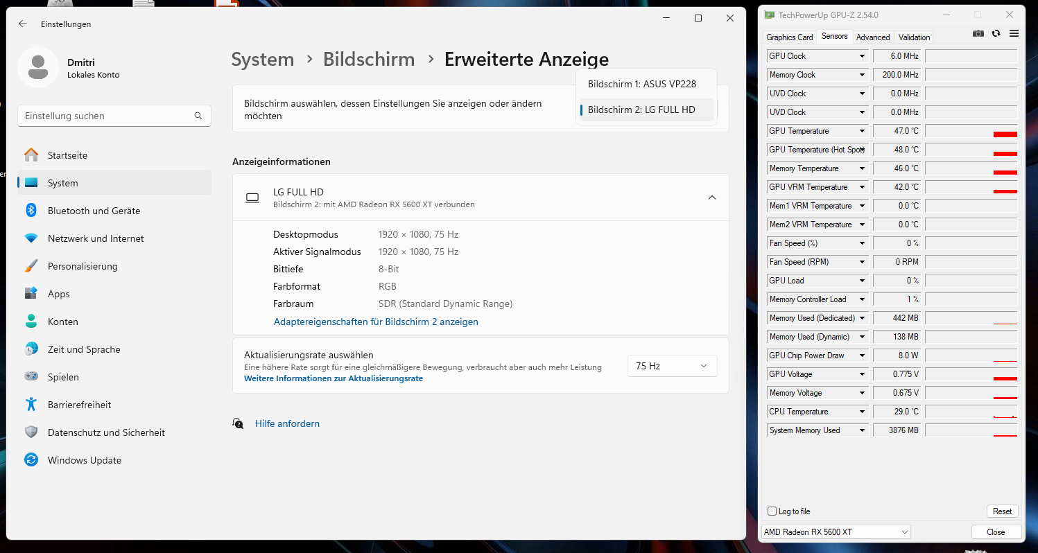The height and width of the screenshot is (553, 1038).
Task: Click the Farbraum SDR value text
Action: [445, 304]
